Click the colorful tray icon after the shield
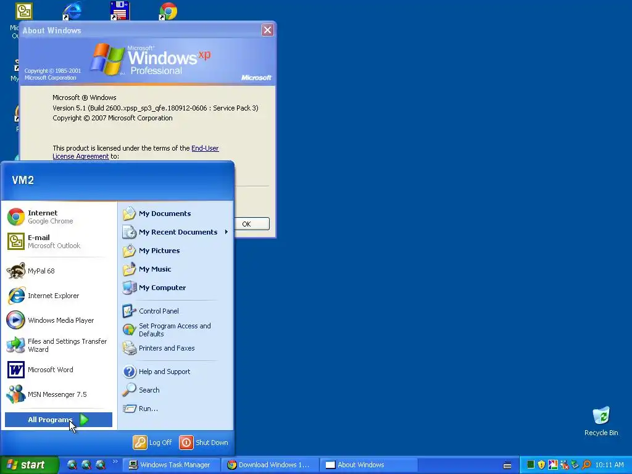The height and width of the screenshot is (474, 632). 552,465
